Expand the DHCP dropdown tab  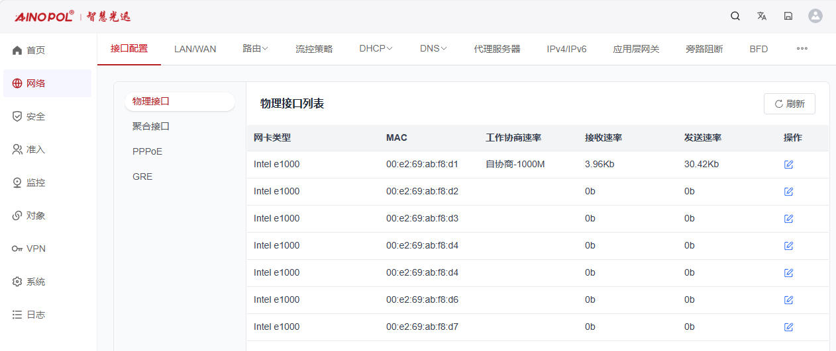coord(376,48)
